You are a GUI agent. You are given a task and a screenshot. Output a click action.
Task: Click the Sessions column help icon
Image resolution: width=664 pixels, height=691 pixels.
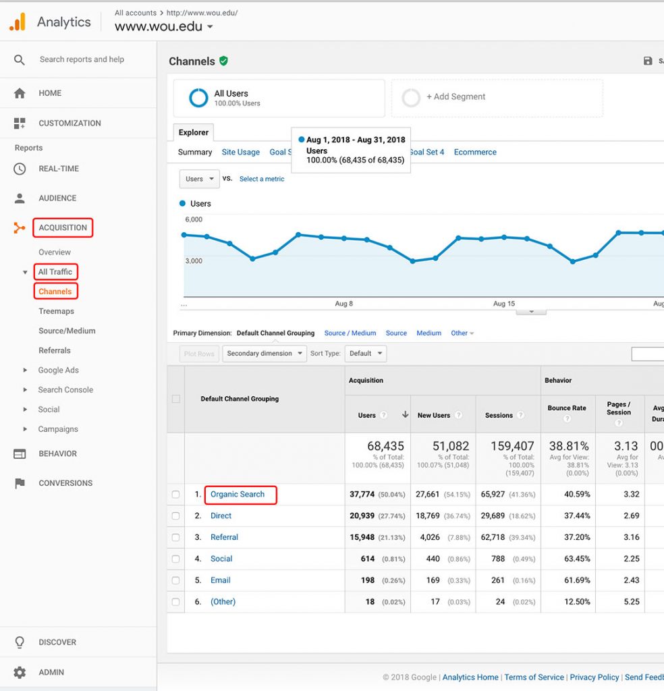point(521,415)
